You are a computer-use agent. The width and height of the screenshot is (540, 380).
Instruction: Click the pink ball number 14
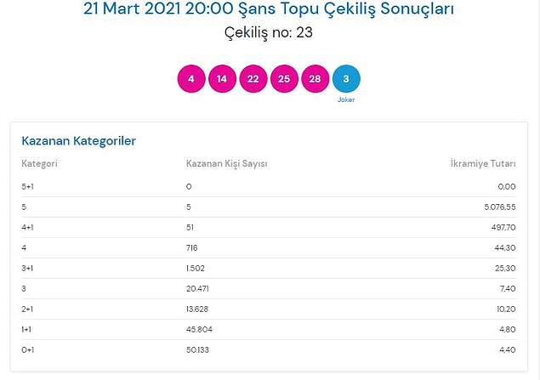[222, 79]
